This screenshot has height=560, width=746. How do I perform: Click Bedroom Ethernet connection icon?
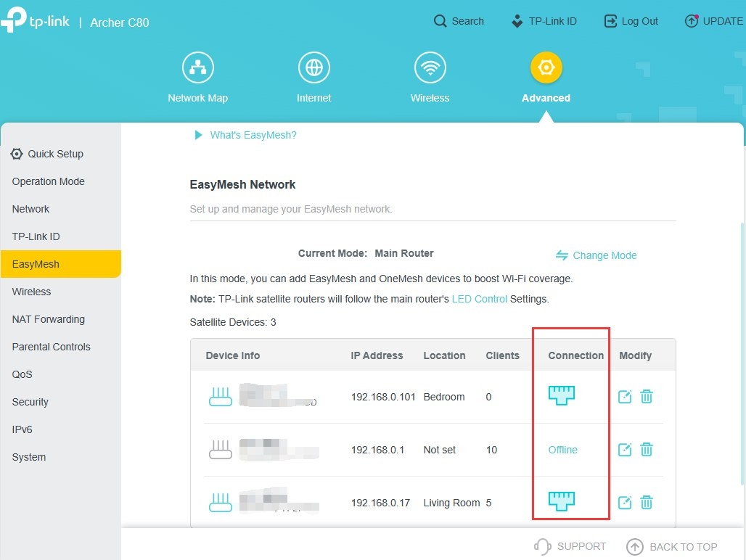tap(562, 395)
